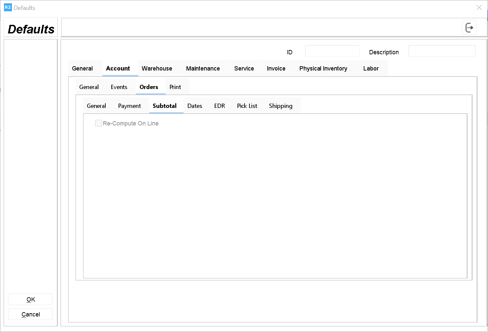The image size is (488, 332).
Task: Switch to the Labor tab
Action: click(x=371, y=69)
